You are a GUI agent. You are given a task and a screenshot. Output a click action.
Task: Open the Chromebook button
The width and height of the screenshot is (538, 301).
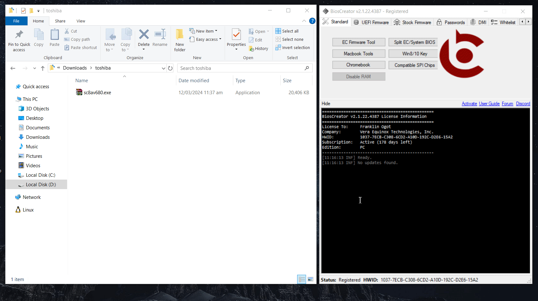359,65
